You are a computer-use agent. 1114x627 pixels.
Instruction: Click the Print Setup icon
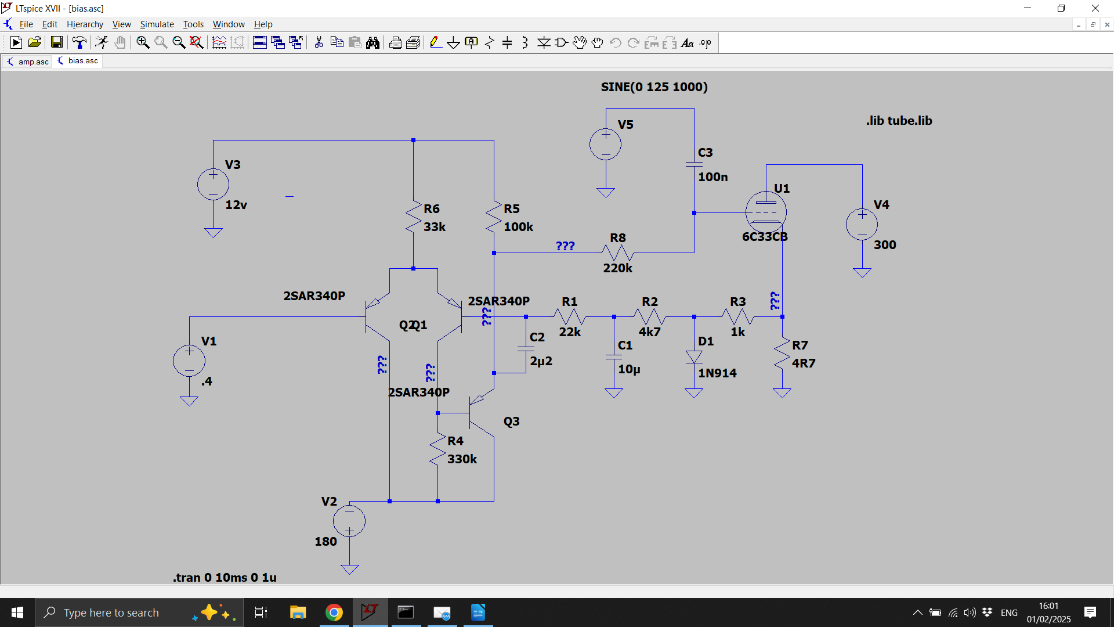(x=396, y=42)
